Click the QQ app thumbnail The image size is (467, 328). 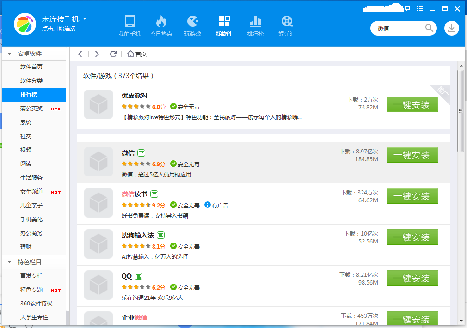pos(98,285)
